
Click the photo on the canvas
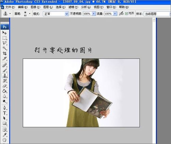click(x=81, y=93)
